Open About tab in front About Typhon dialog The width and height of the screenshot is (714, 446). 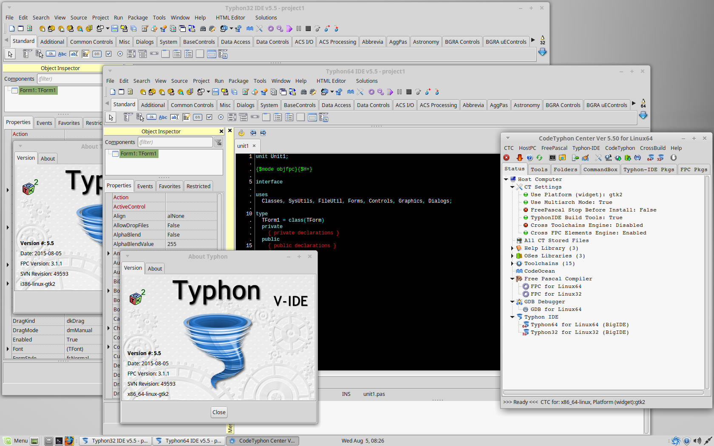point(155,268)
